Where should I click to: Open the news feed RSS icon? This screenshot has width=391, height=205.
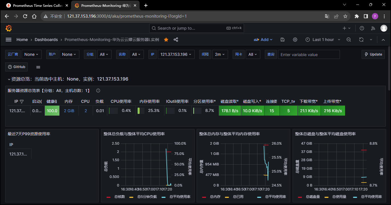[x=373, y=28]
